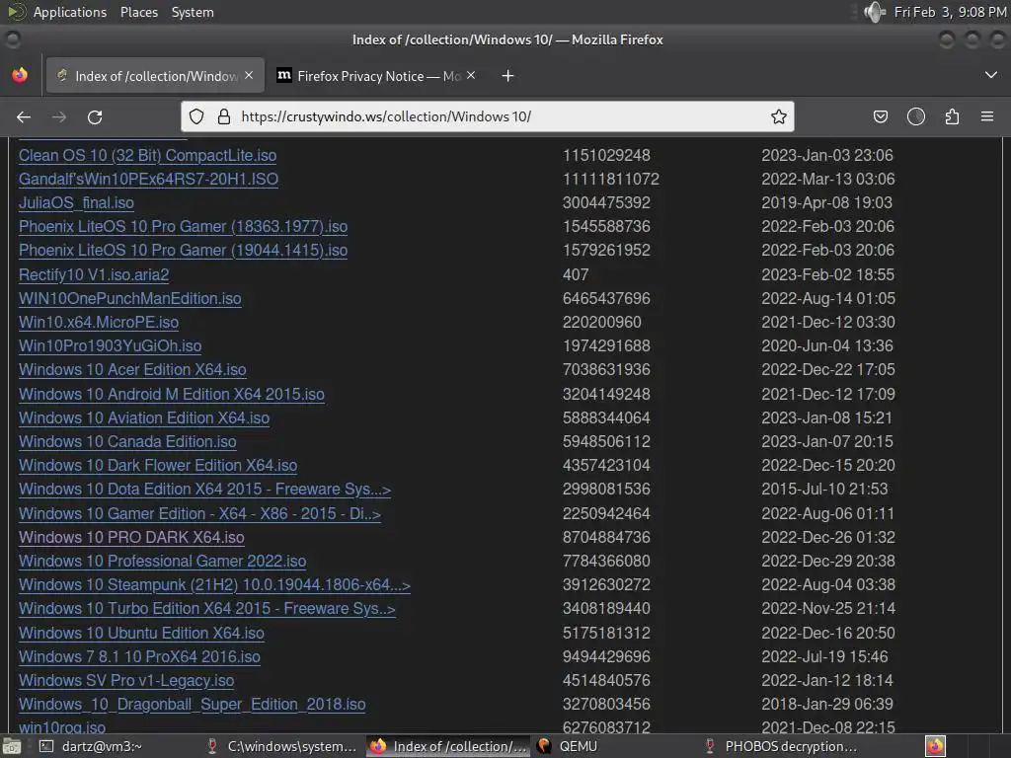Screen dimensions: 1011x758
Task: Open the JuliaOS_final.iso link
Action: (x=76, y=203)
